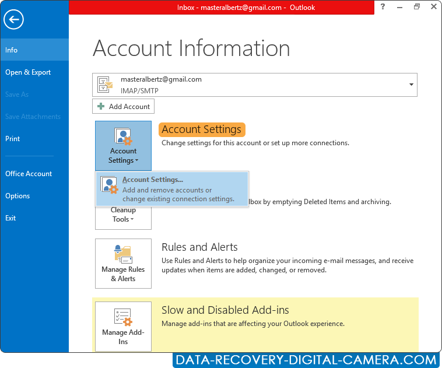
Task: Restore down the Outlook window
Action: pyautogui.click(x=416, y=7)
